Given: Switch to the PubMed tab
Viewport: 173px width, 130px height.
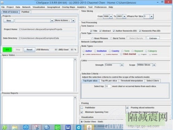Looking at the screenshot, I should (25, 12).
